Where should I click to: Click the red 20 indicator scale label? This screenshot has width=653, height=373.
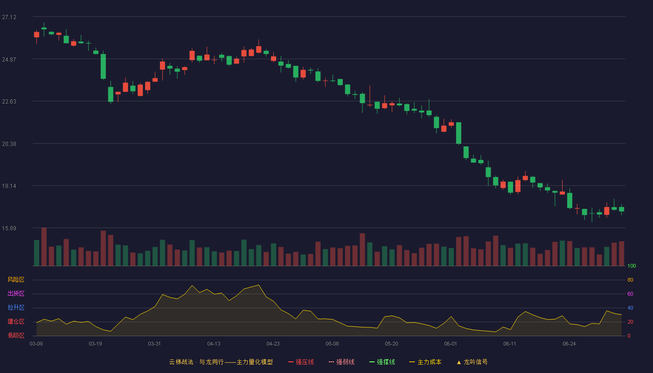[631, 322]
